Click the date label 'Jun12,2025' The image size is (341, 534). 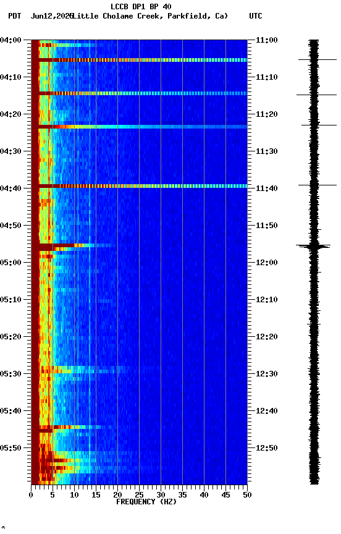[x=52, y=16]
